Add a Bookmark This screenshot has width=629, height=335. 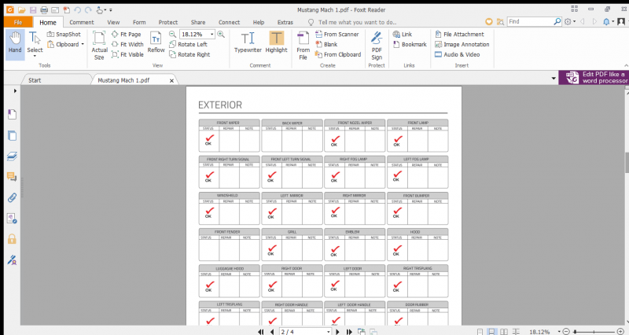pos(410,44)
